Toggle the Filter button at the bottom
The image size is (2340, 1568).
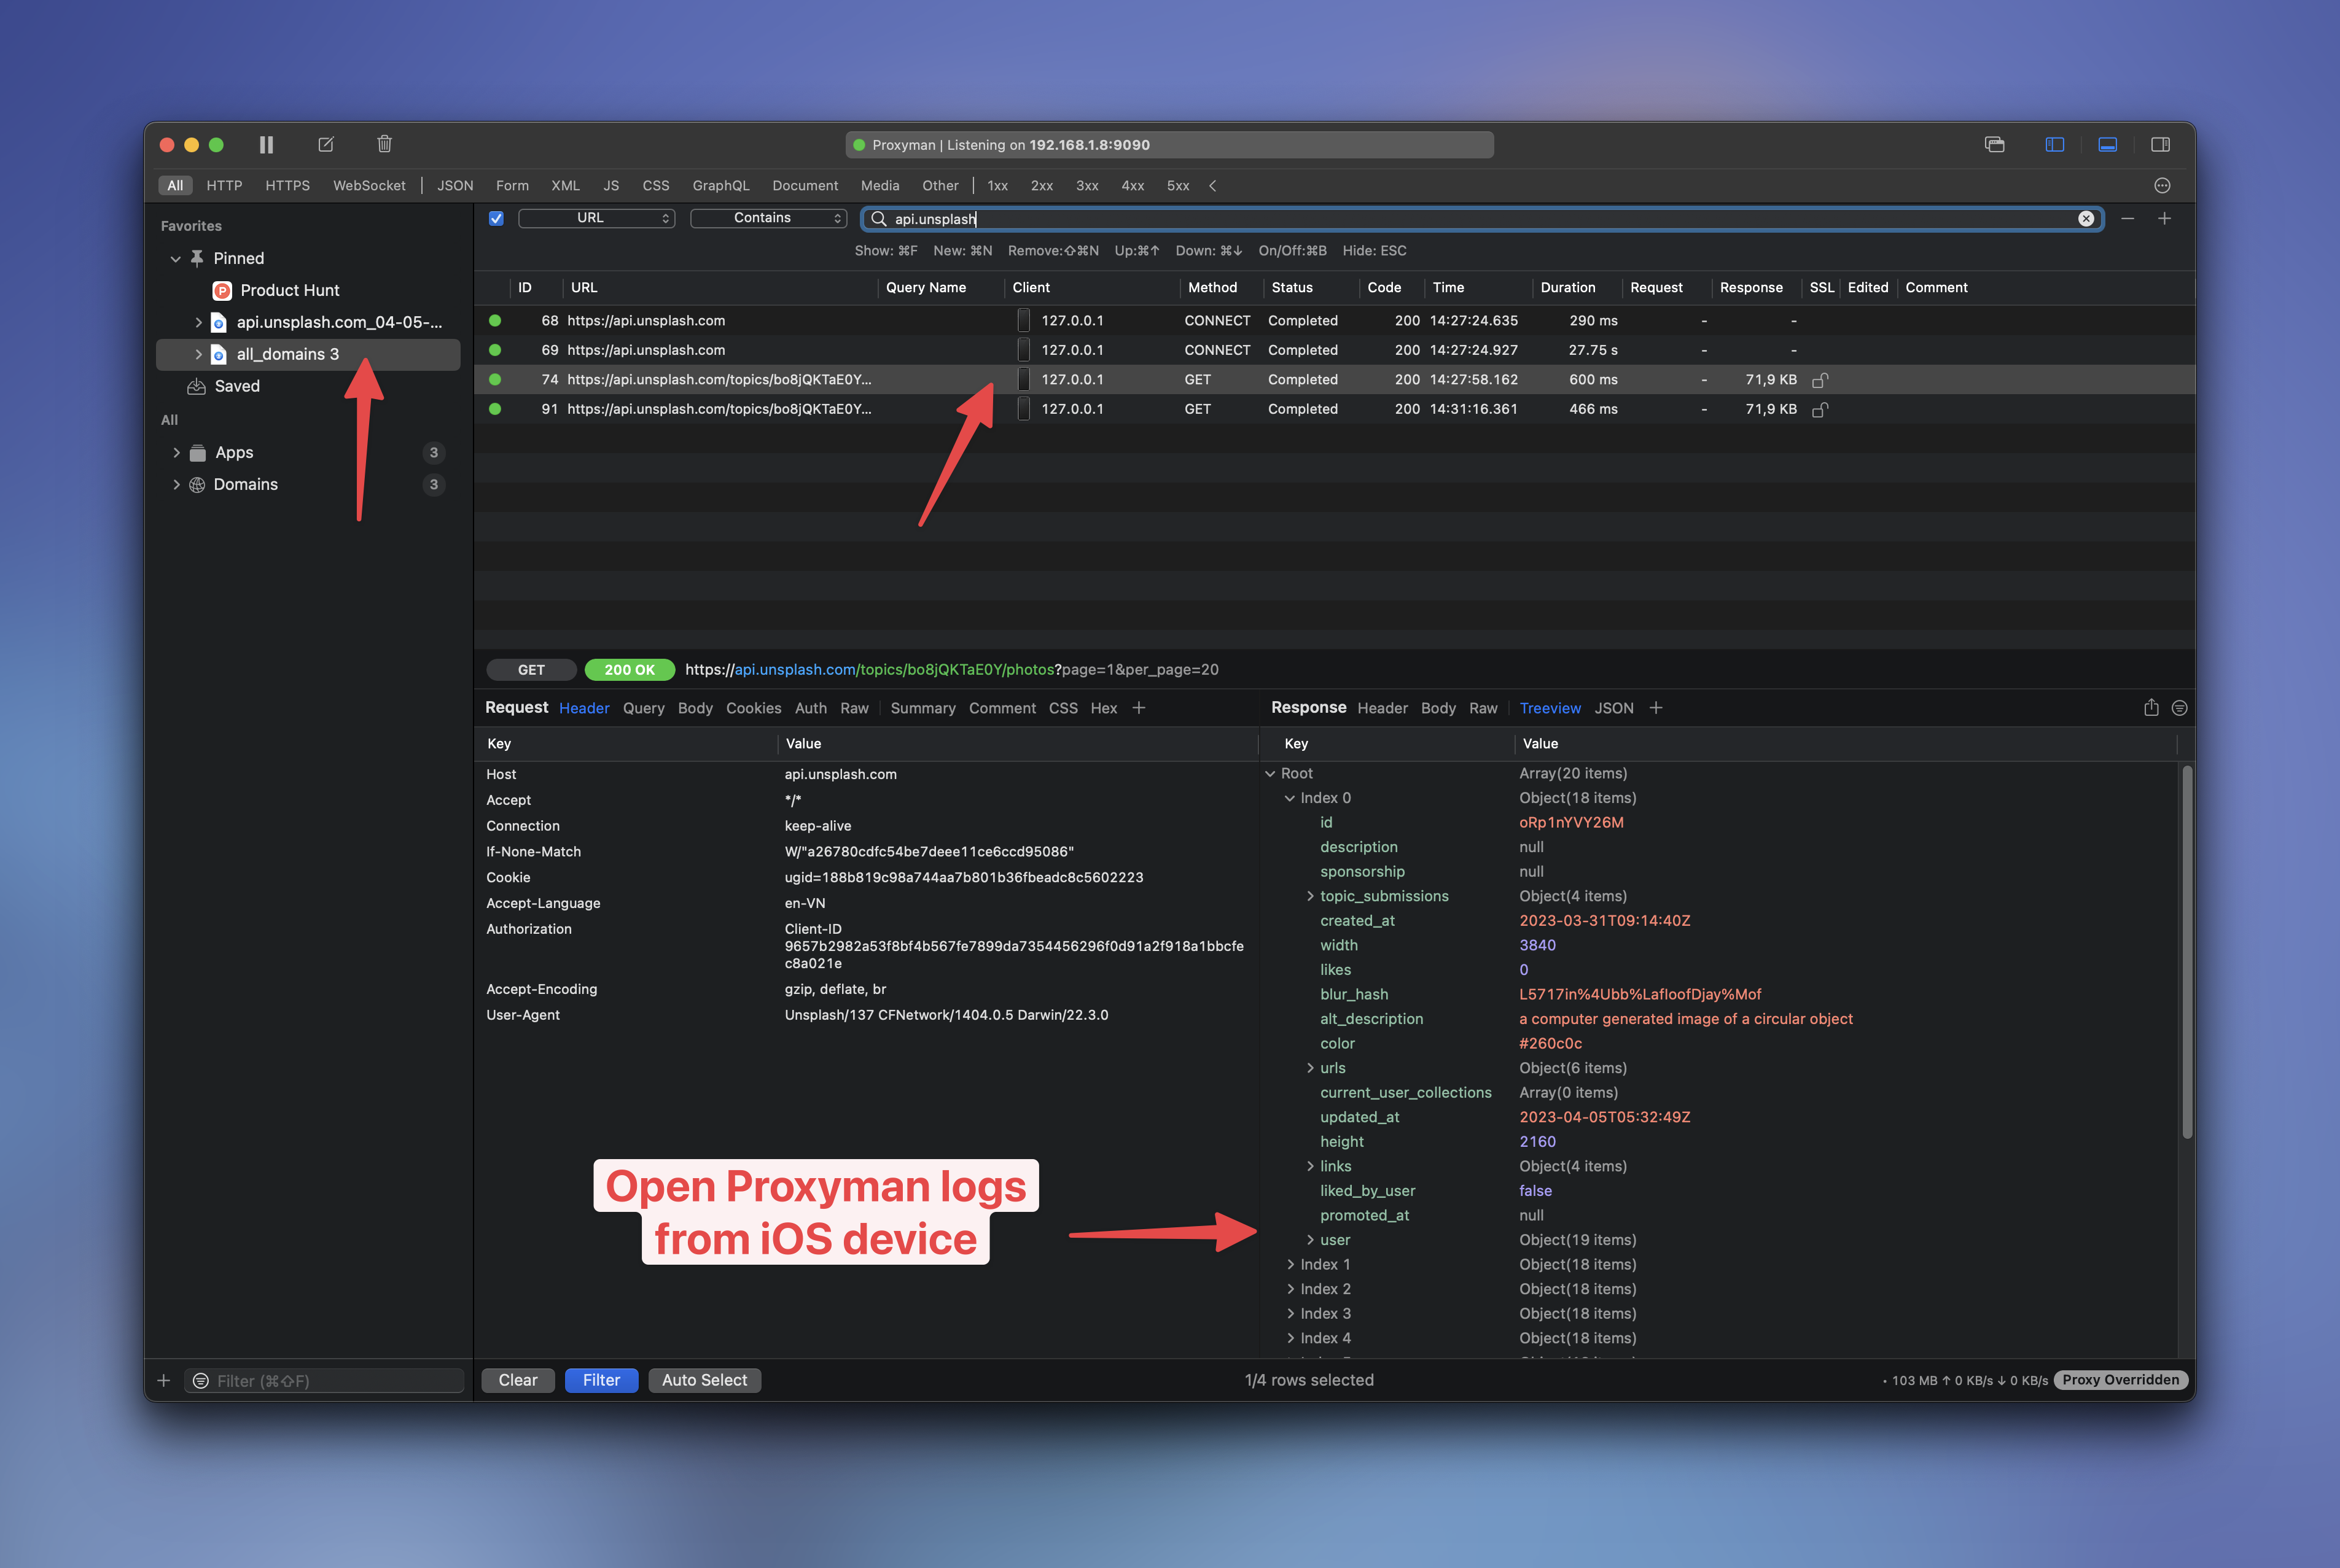(601, 1380)
